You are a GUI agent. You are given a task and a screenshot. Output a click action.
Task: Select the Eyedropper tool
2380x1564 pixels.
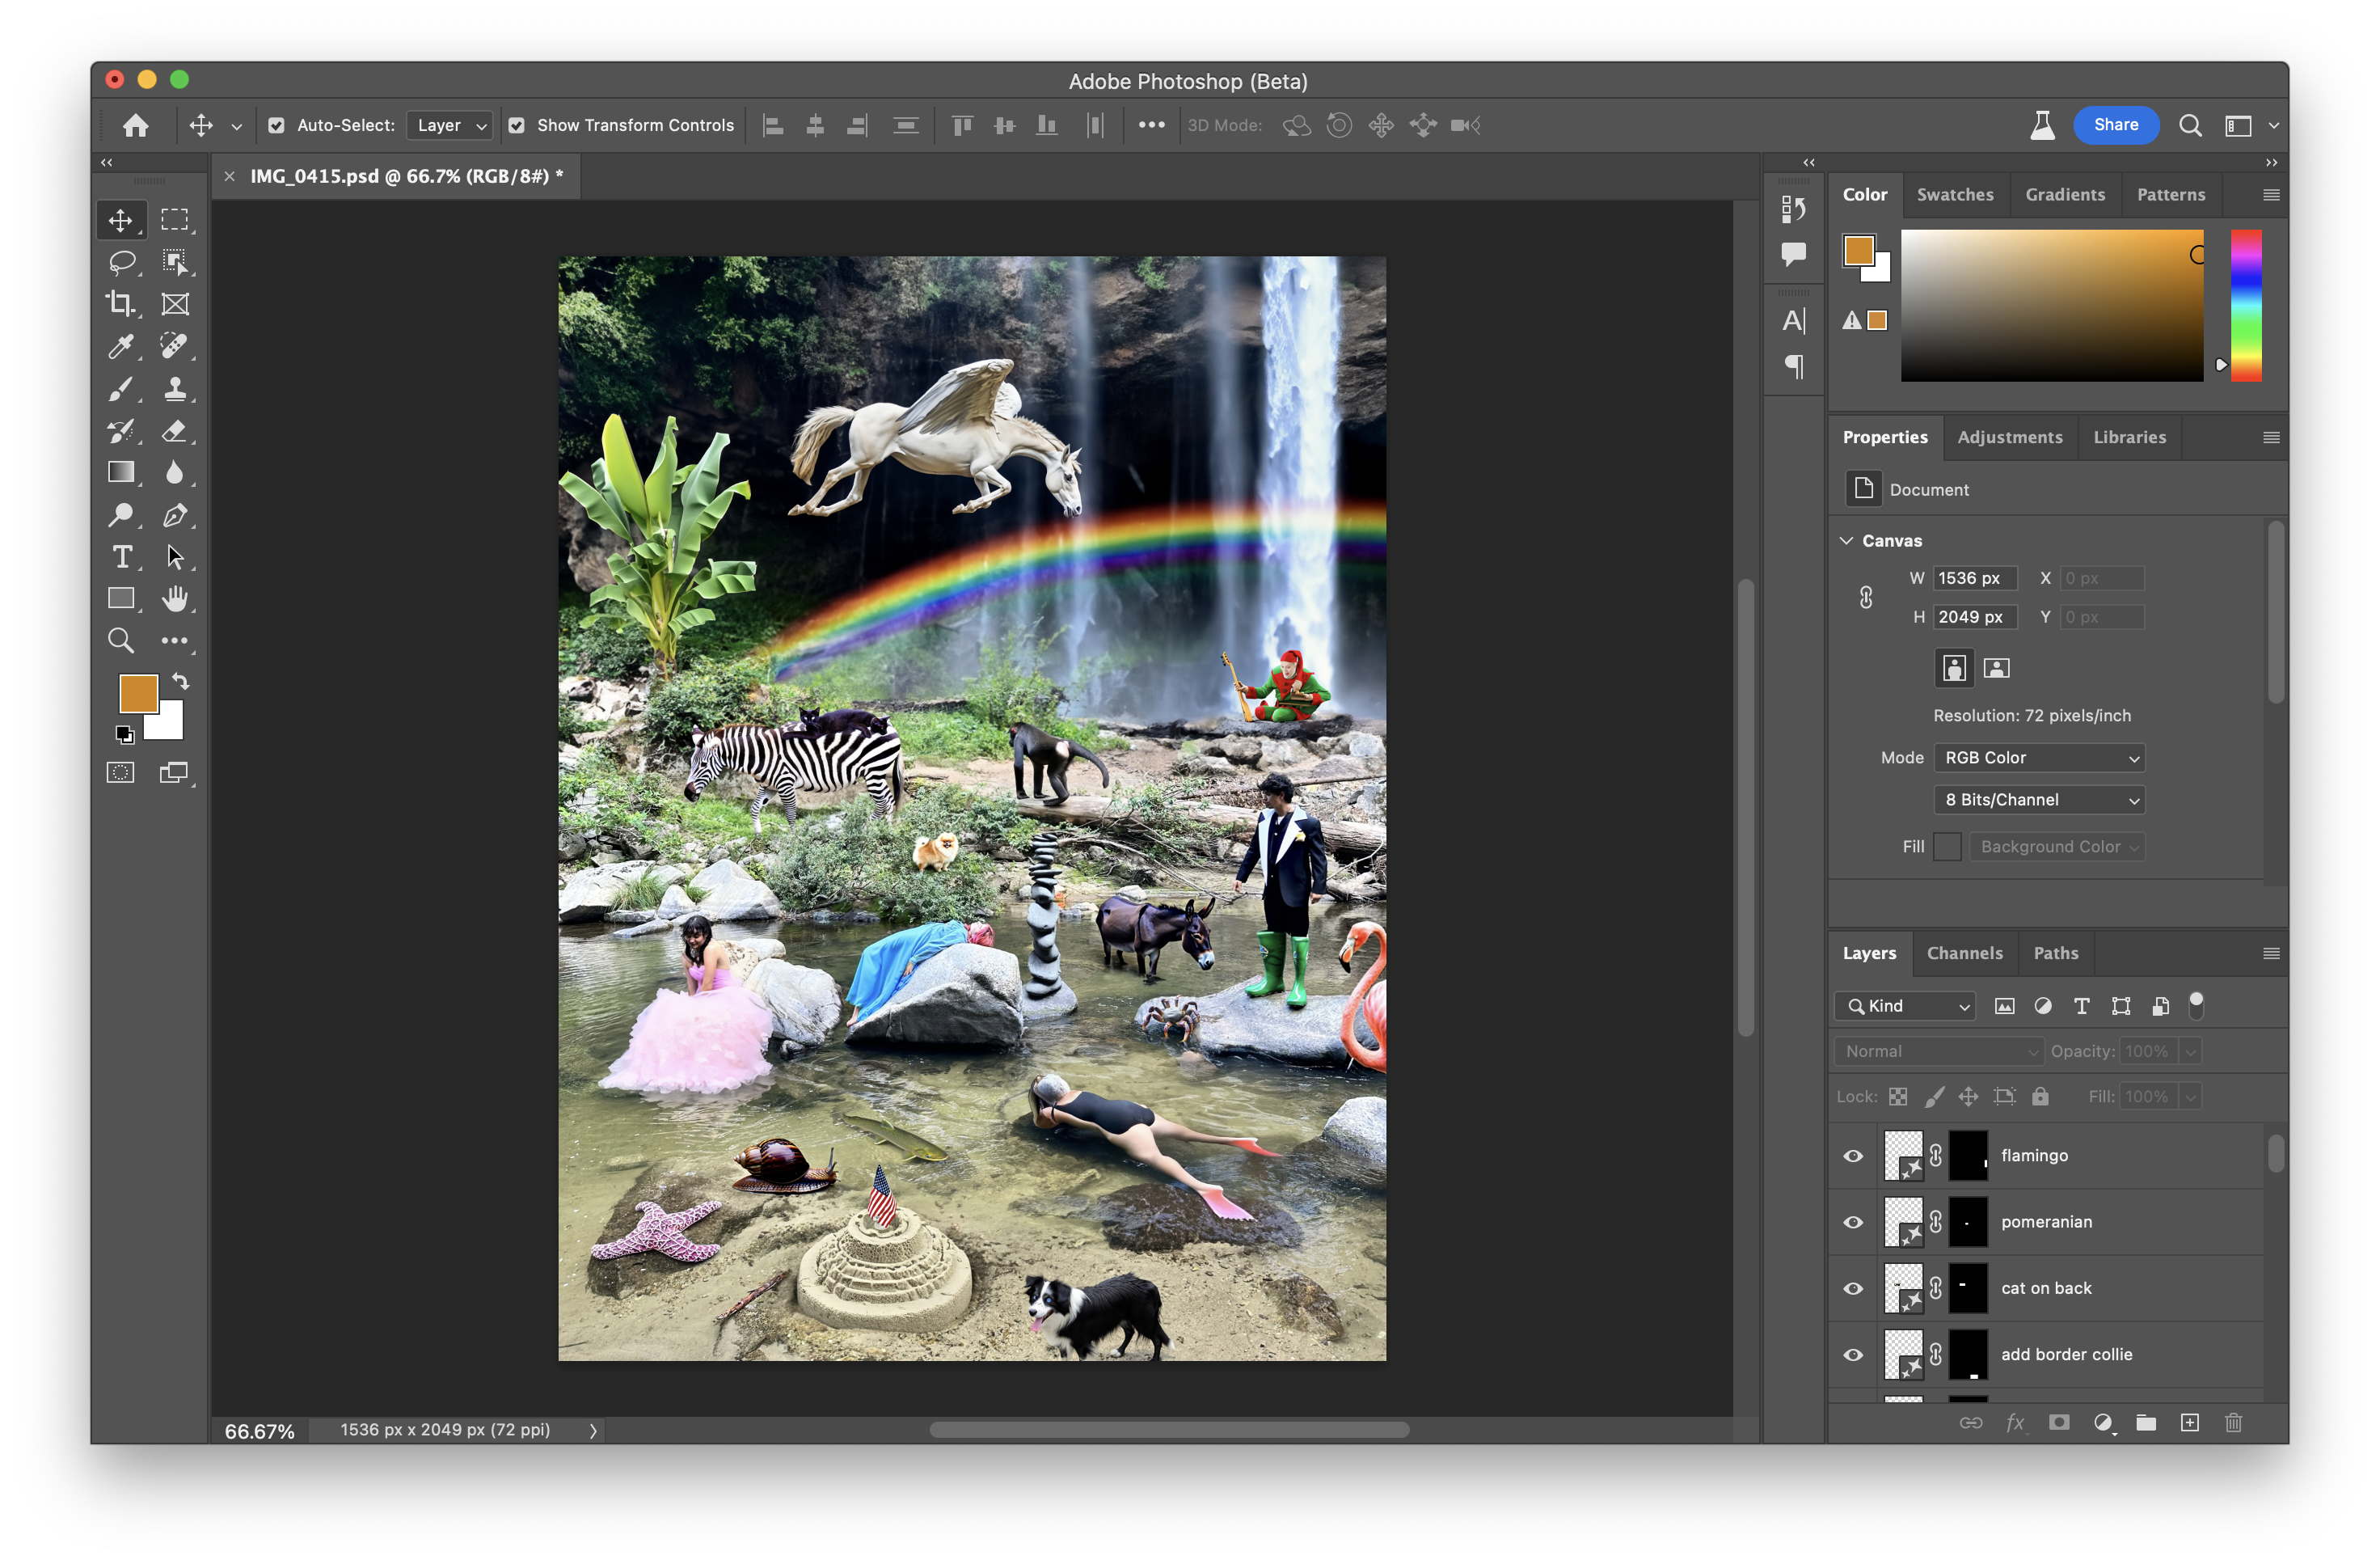[121, 346]
